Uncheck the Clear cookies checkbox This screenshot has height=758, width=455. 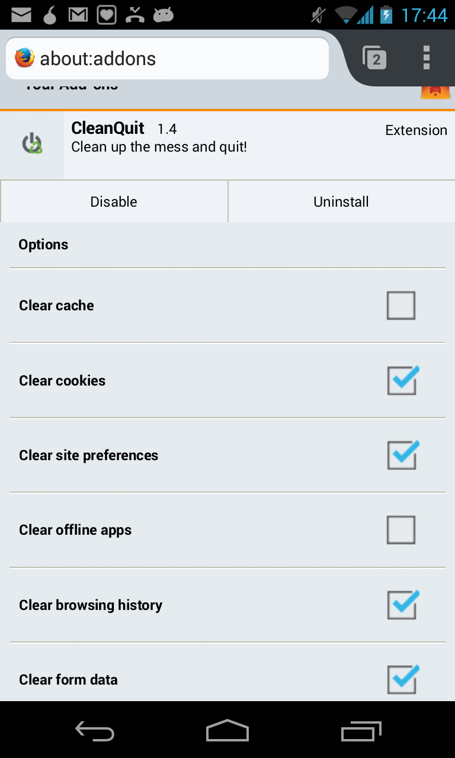[403, 380]
